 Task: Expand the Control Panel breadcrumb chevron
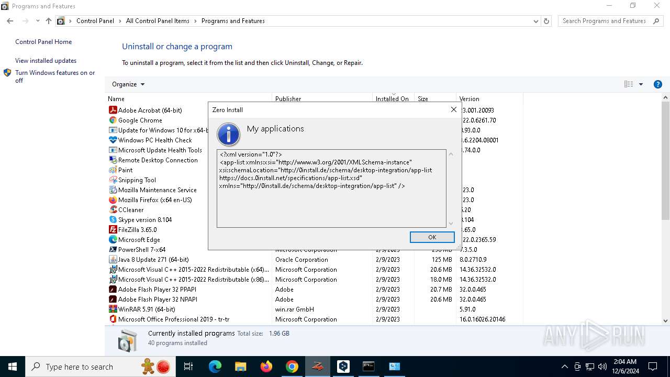(120, 21)
